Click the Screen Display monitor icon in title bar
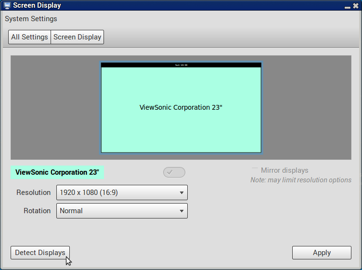 (x=7, y=6)
